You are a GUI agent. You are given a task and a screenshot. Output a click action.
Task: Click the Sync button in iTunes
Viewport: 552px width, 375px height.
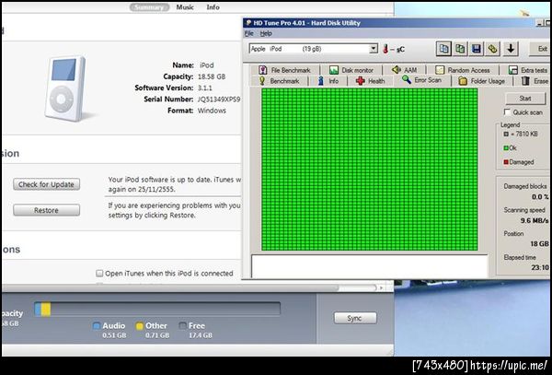coord(355,318)
